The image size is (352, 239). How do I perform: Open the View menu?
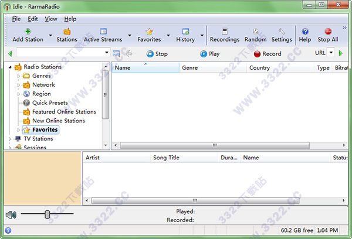(51, 19)
